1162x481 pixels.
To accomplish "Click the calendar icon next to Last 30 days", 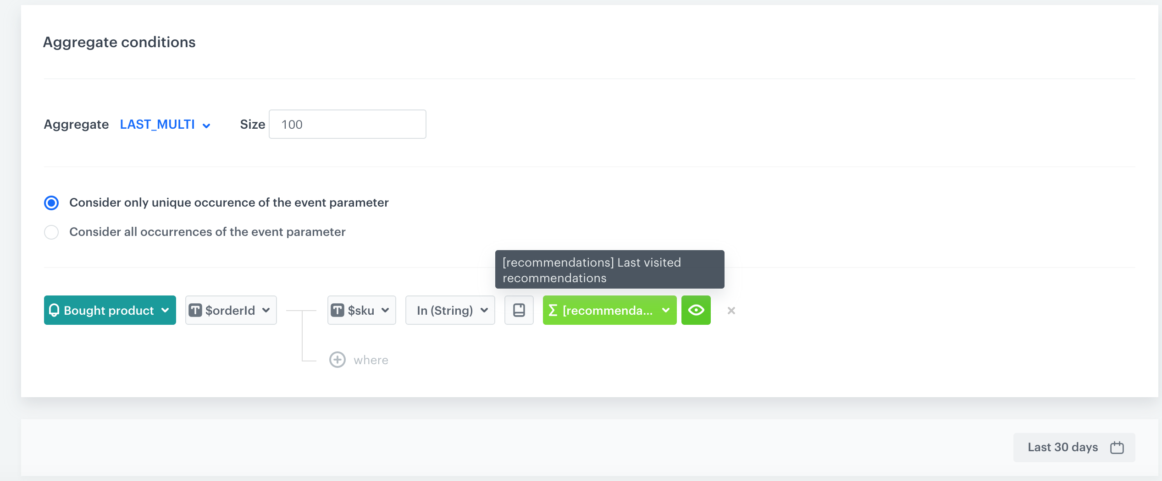I will (1117, 447).
